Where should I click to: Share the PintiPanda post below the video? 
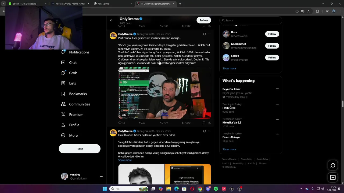209,123
